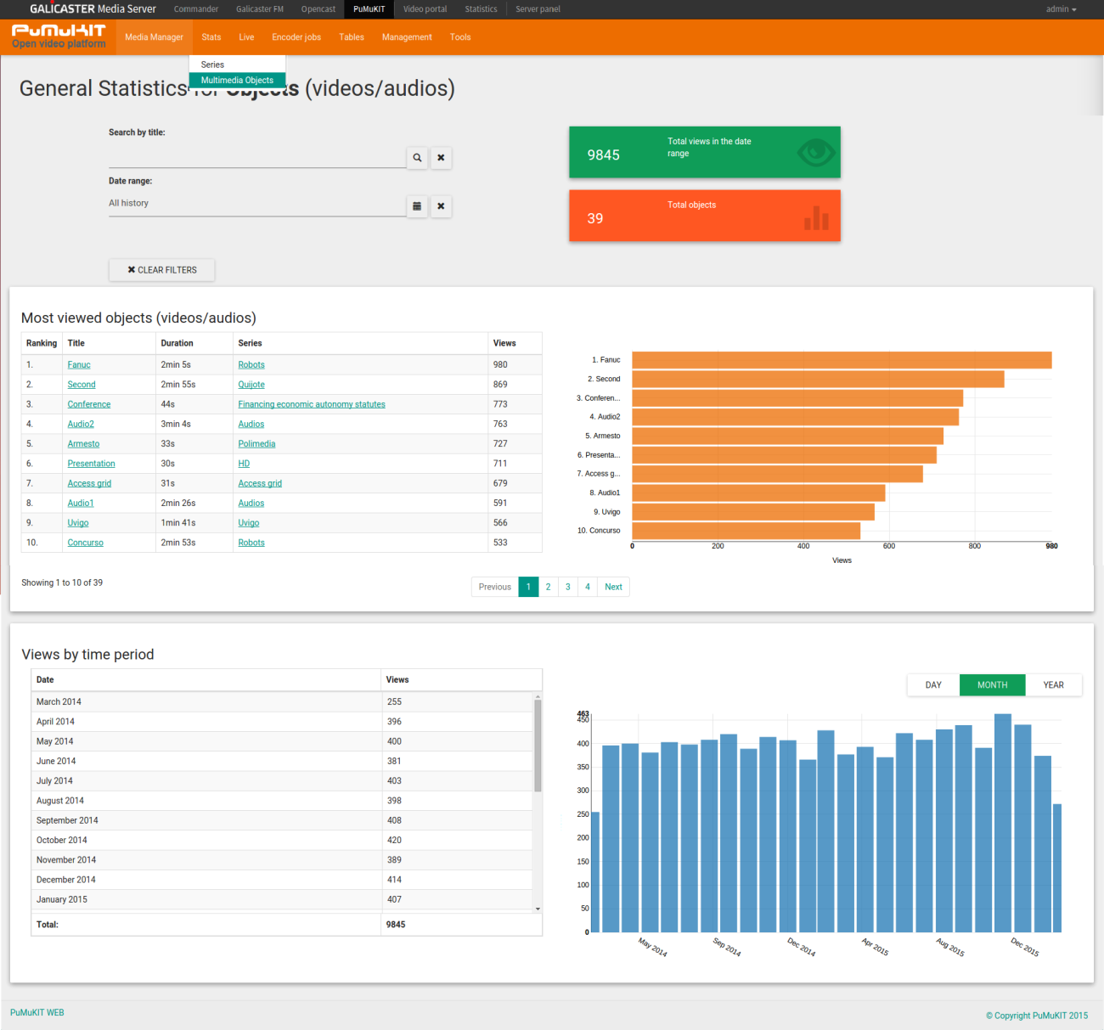Focus the Search by title input field

[257, 157]
